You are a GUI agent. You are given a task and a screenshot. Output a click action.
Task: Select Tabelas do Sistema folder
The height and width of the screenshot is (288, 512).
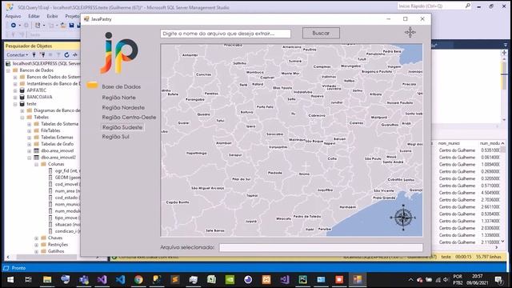point(59,124)
